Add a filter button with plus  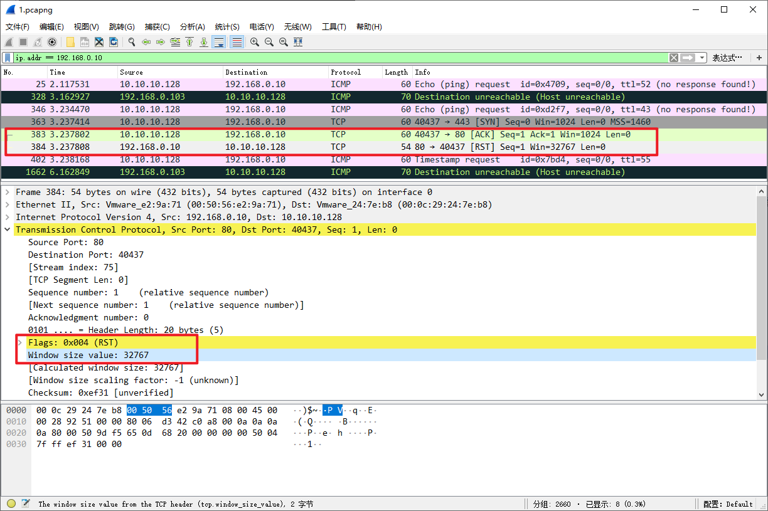759,58
